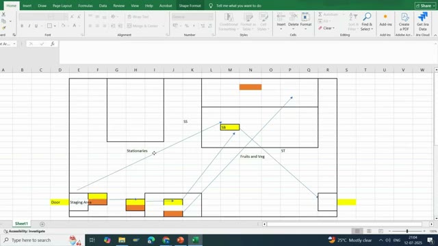Click the Insert Function fx icon
This screenshot has height=246, width=438.
click(53, 44)
